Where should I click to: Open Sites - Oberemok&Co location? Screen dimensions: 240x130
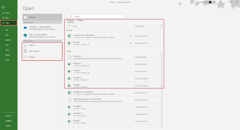[x=42, y=36]
